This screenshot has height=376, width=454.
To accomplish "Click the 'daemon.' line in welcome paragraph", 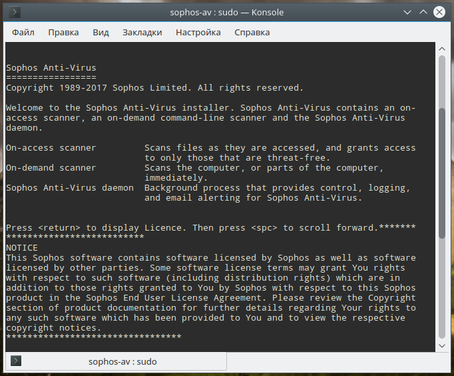I will point(25,128).
